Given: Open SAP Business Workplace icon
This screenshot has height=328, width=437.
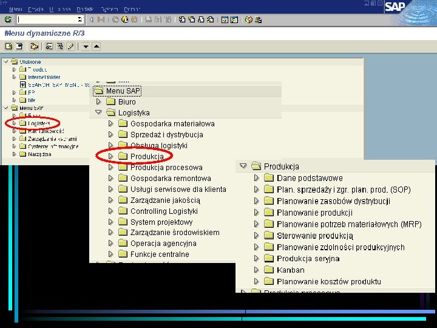Looking at the screenshot, I should coord(34,46).
